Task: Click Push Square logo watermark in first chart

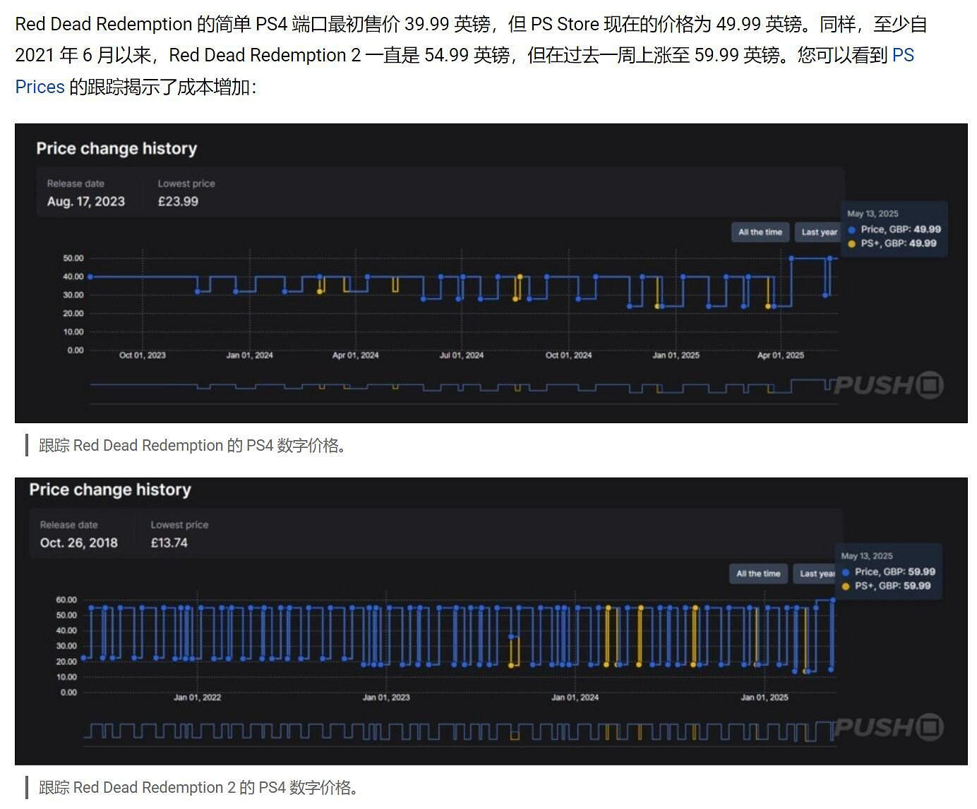Action: tap(889, 385)
